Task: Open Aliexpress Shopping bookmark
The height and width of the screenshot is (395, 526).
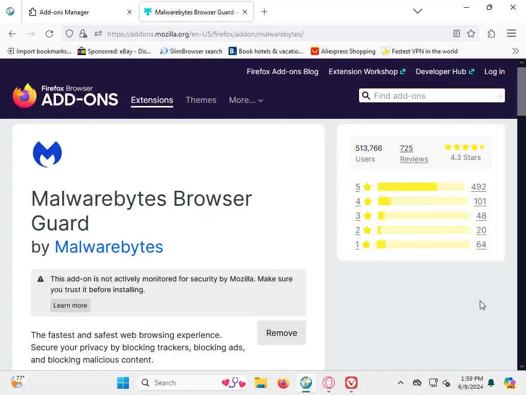Action: [x=343, y=51]
